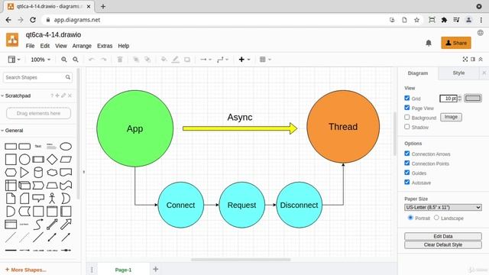This screenshot has width=489, height=275.
Task: Click the To Front icon
Action: 136,60
